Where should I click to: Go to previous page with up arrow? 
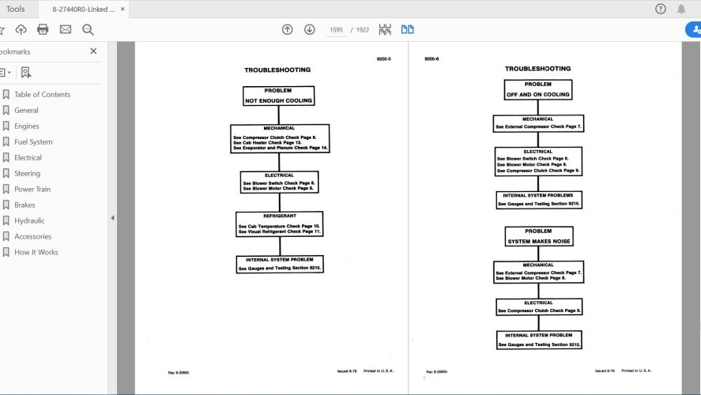click(288, 29)
